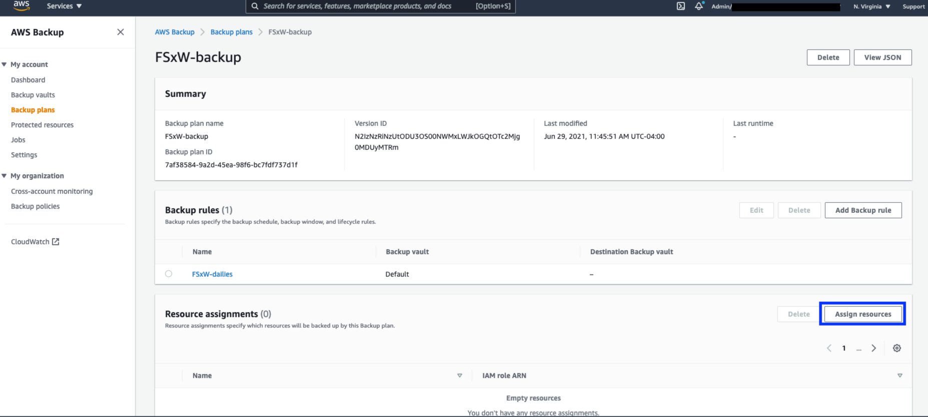Launch CloudShell from the top bar icon

coord(681,6)
